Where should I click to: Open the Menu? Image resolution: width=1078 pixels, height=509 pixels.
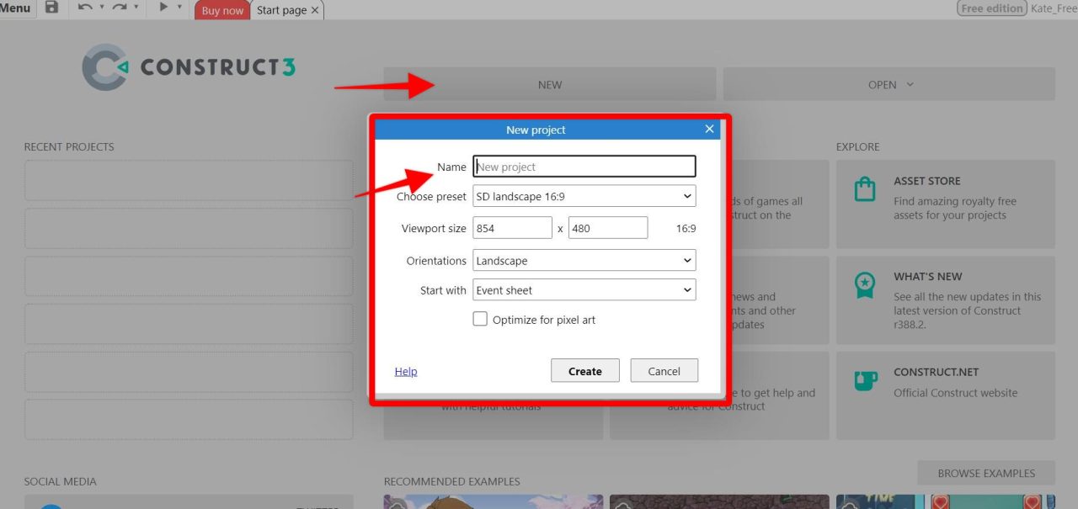[x=17, y=8]
